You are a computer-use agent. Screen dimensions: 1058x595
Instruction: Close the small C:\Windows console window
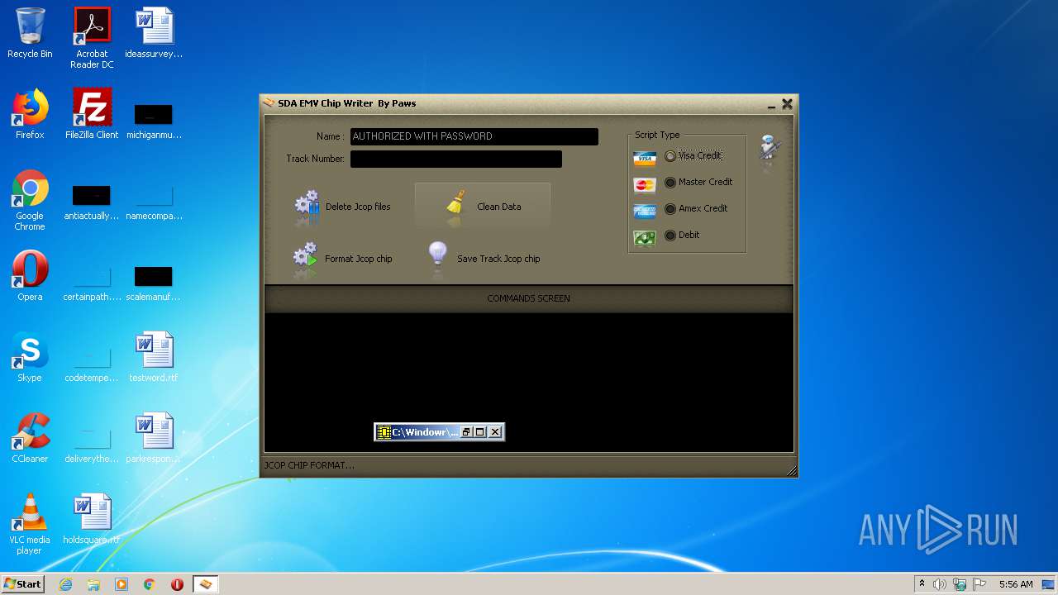[495, 432]
